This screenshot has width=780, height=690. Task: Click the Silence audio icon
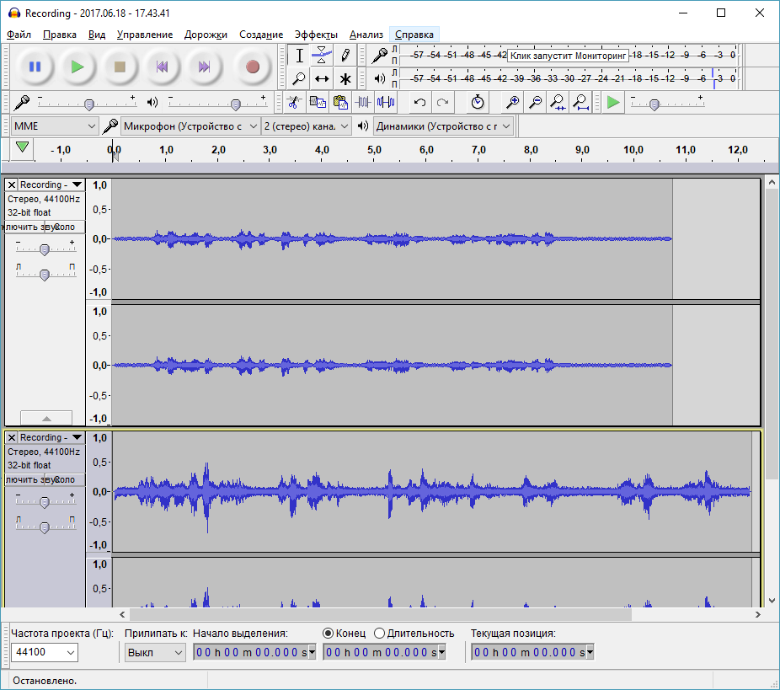pos(386,102)
